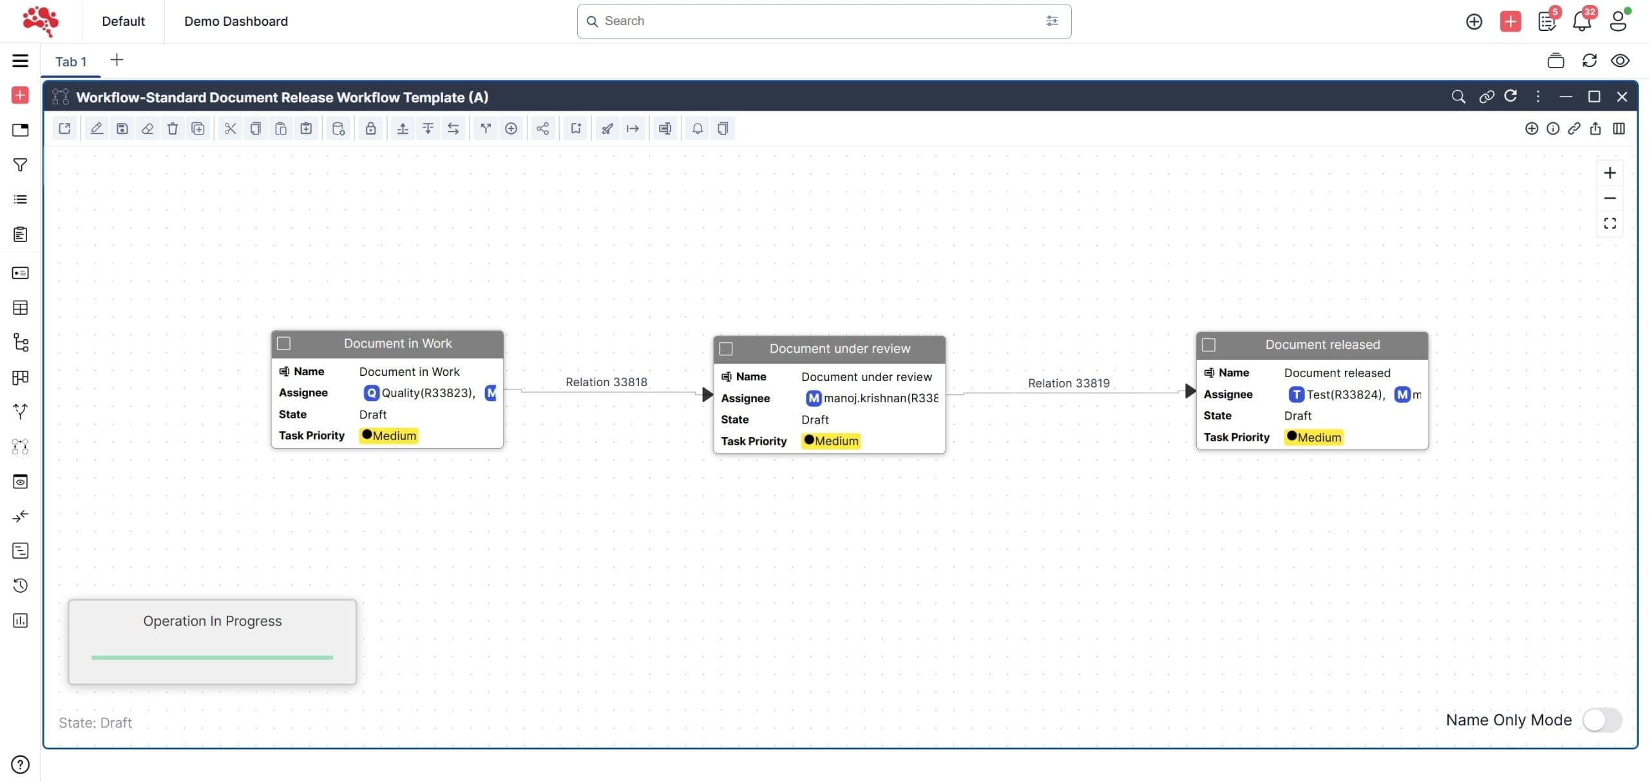Click the Default workspace label

tap(123, 21)
